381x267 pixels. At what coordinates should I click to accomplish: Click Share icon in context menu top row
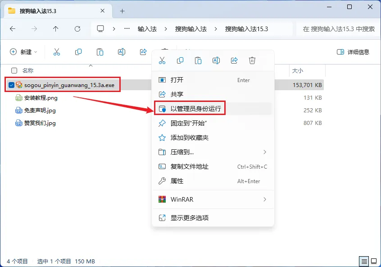tap(234, 60)
